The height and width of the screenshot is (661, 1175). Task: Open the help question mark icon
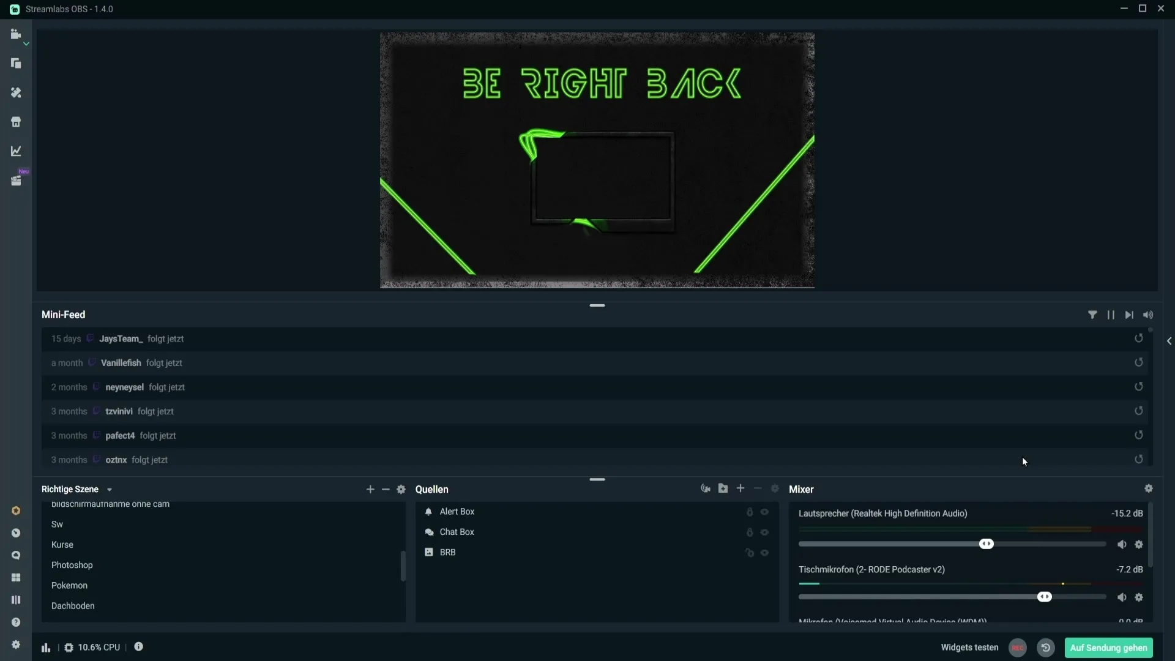16,622
